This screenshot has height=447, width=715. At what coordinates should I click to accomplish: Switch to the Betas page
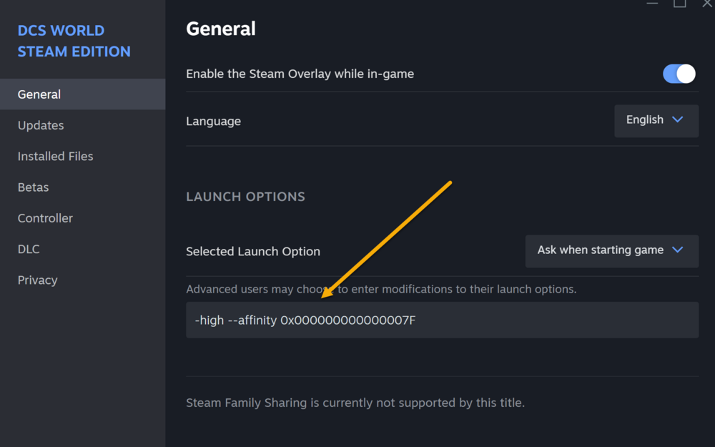(x=33, y=187)
